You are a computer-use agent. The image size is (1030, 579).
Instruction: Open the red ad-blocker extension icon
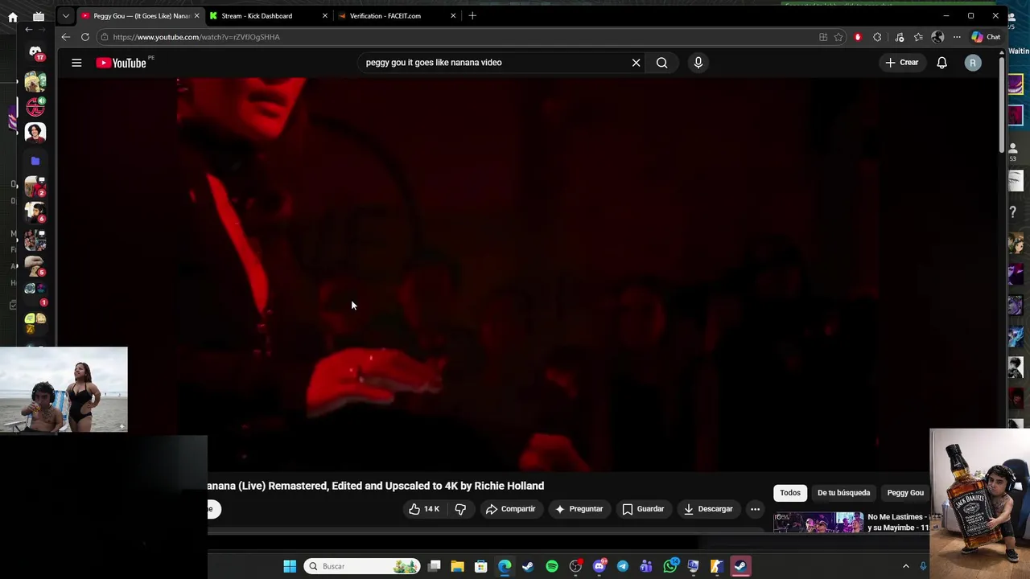point(858,37)
